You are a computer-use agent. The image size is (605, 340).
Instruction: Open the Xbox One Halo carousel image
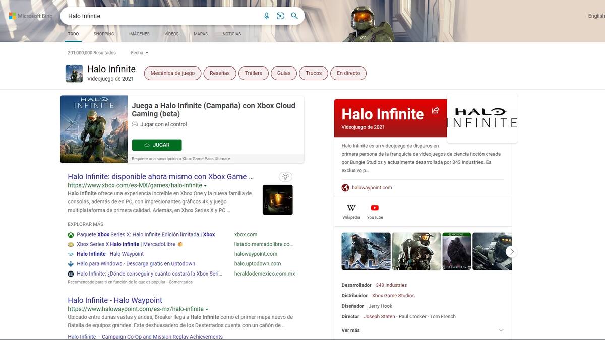(457, 251)
